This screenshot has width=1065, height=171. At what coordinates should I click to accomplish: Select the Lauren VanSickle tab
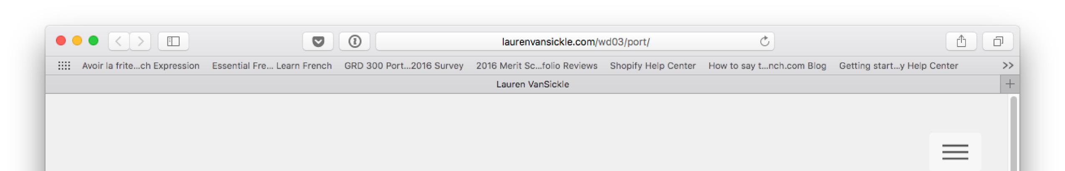tap(532, 84)
